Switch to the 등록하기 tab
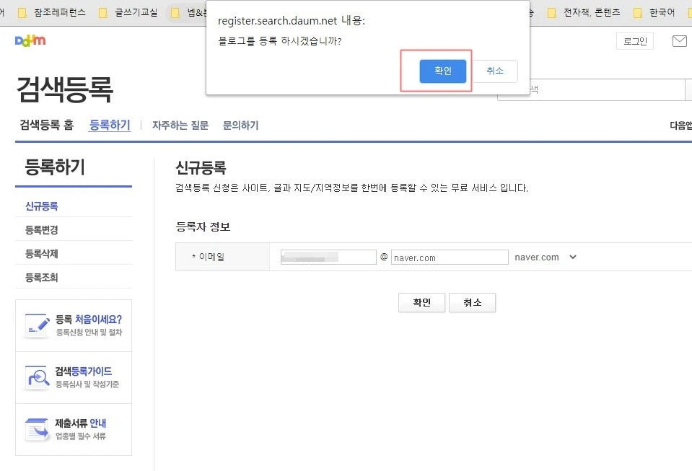692x471 pixels. (109, 124)
